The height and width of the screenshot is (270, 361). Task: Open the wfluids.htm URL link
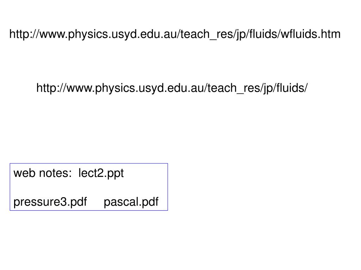(x=175, y=34)
